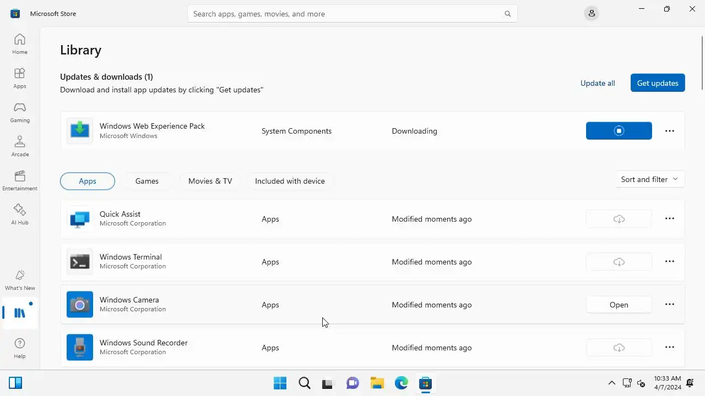Click the System Components category text
This screenshot has height=396, width=705.
point(296,131)
